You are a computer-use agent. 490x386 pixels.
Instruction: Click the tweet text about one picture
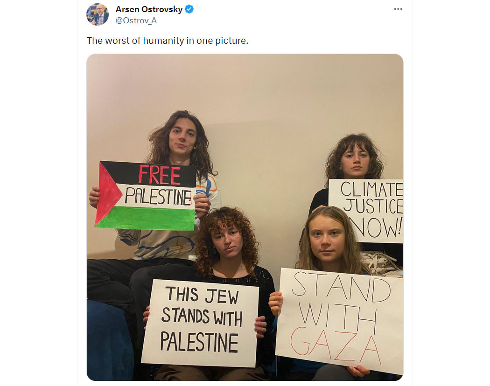(x=168, y=41)
